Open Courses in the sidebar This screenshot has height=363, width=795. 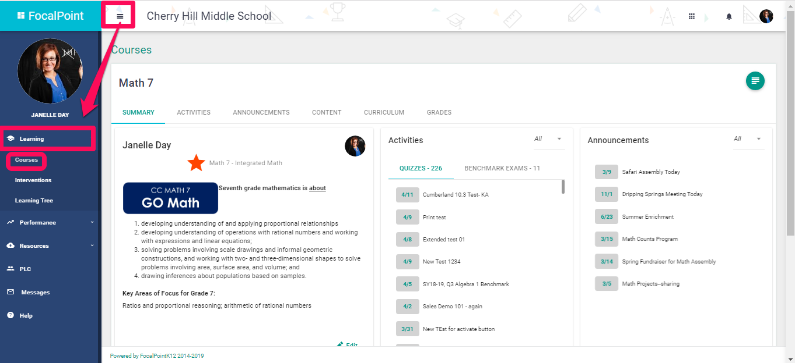point(27,160)
